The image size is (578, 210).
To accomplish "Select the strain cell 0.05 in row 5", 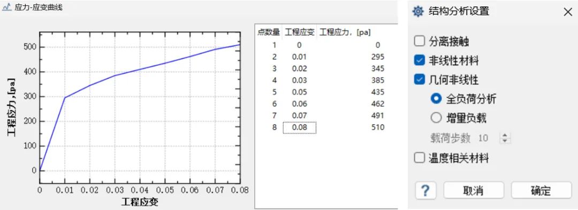I will [x=299, y=92].
